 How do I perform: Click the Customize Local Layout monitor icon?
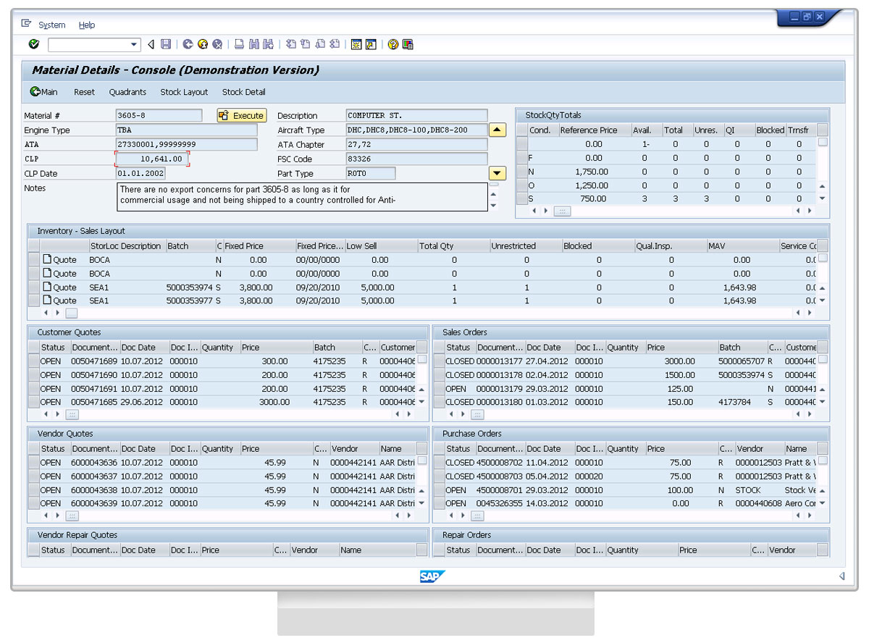click(408, 45)
